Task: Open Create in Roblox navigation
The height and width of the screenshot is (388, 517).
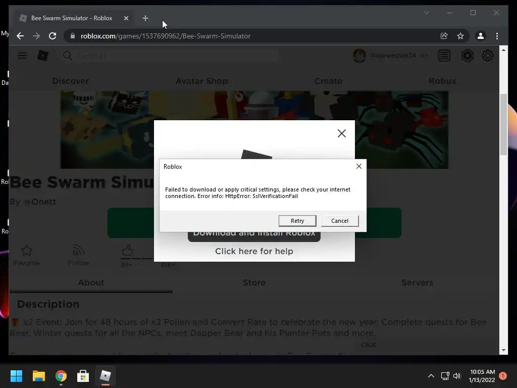Action: [x=328, y=81]
